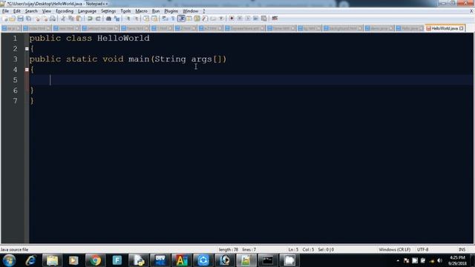Place cursor in 'public class HelloWorld' line
This screenshot has height=267, width=475.
[89, 39]
